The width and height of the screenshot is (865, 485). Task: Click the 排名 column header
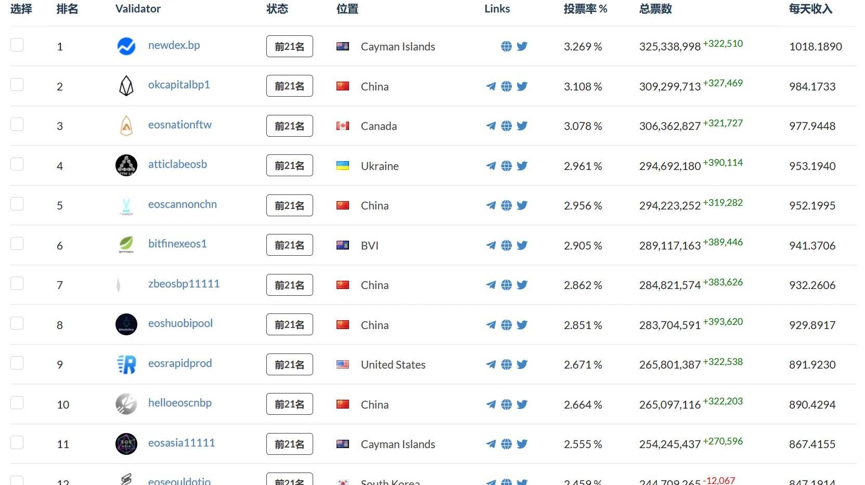(x=67, y=9)
